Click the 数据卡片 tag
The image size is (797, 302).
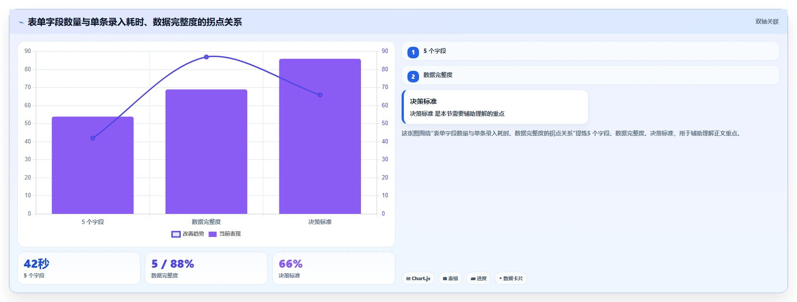pyautogui.click(x=511, y=278)
